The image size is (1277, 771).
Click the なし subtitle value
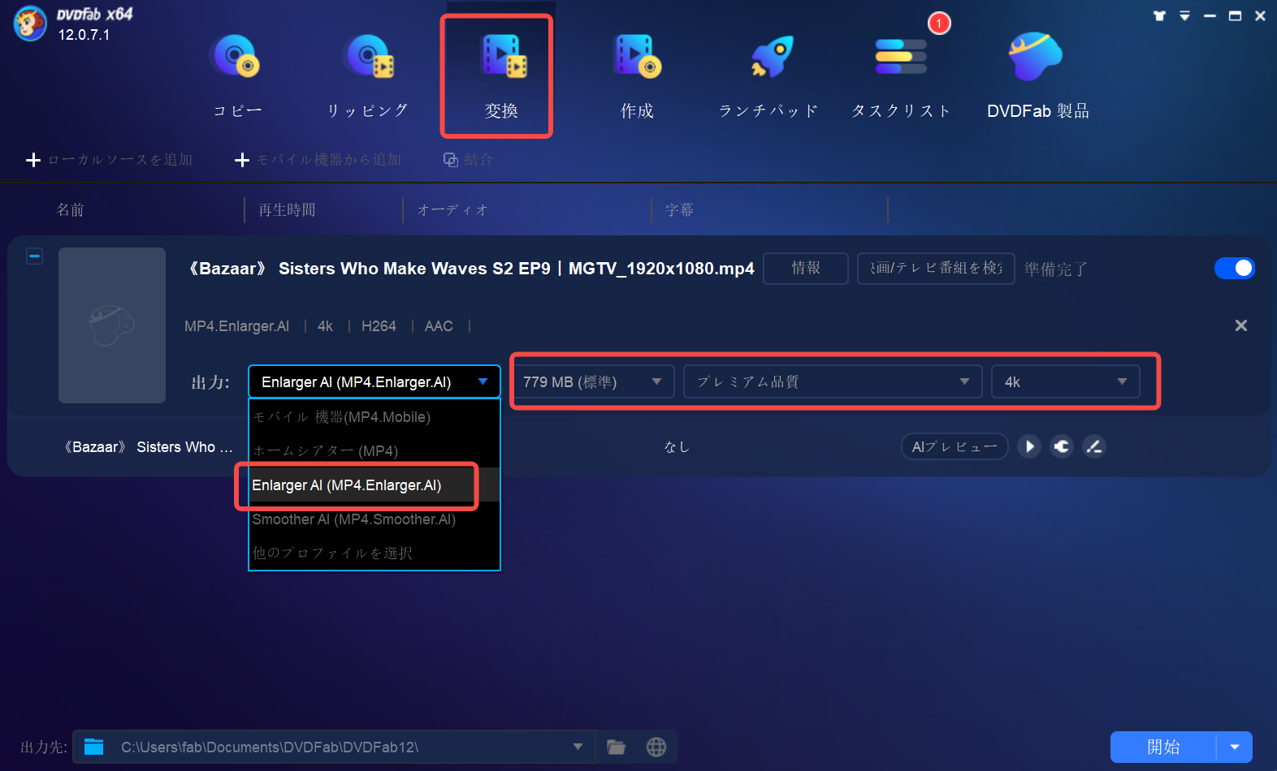pyautogui.click(x=677, y=447)
